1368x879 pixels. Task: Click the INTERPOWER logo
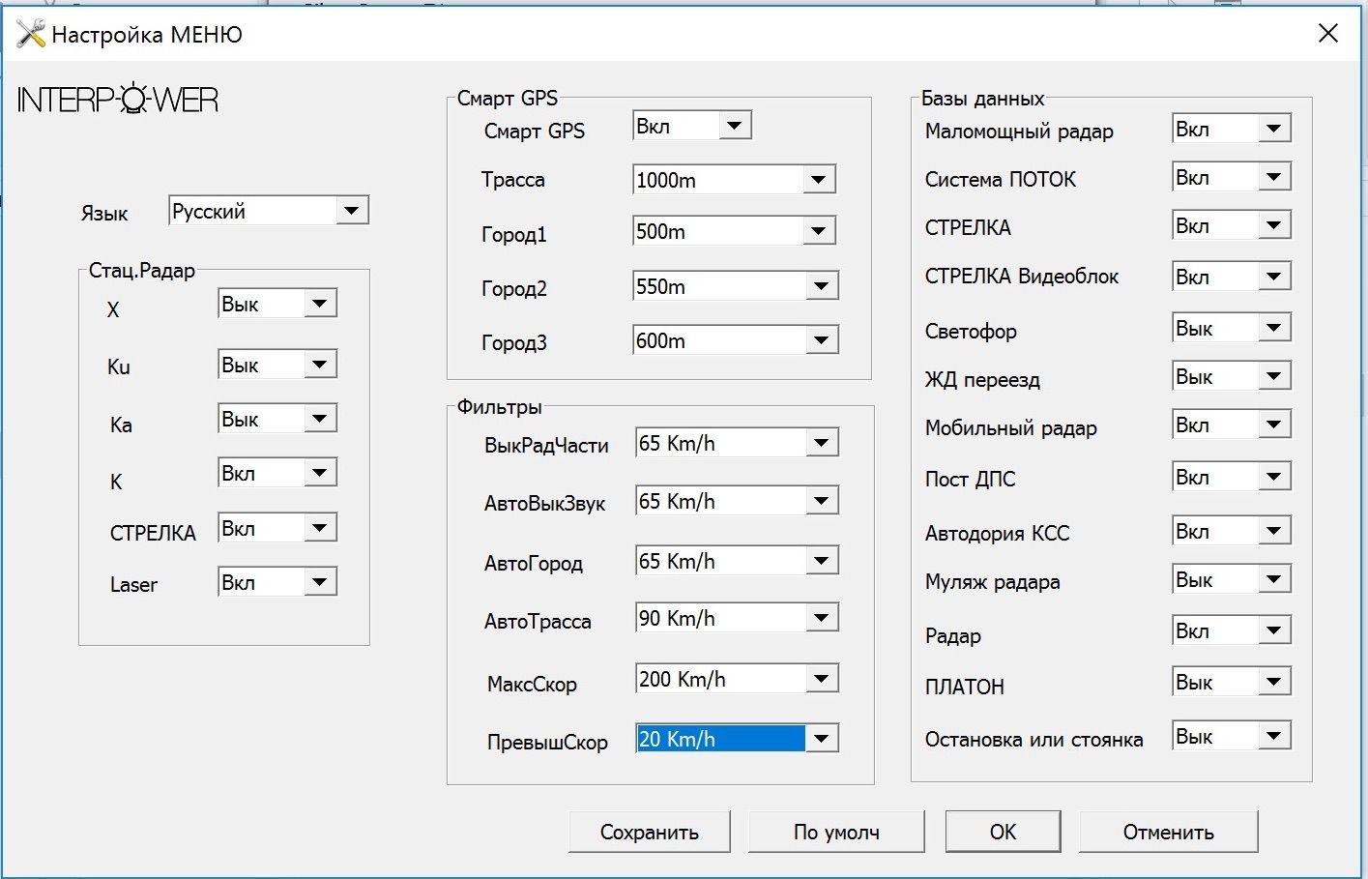(x=118, y=100)
